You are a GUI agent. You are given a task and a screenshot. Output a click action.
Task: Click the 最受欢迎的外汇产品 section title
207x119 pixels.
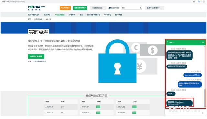[x=97, y=96]
